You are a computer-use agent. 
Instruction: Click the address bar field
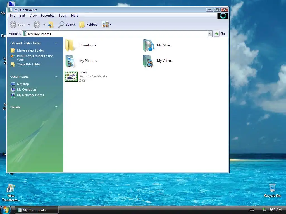(115, 34)
